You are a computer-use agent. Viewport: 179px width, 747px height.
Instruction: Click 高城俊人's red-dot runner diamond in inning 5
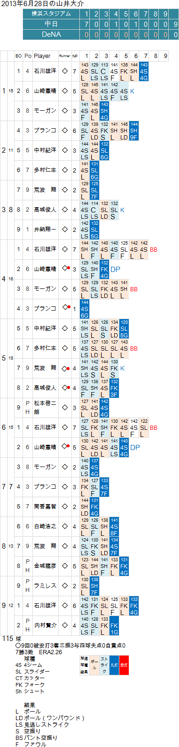pos(66,387)
